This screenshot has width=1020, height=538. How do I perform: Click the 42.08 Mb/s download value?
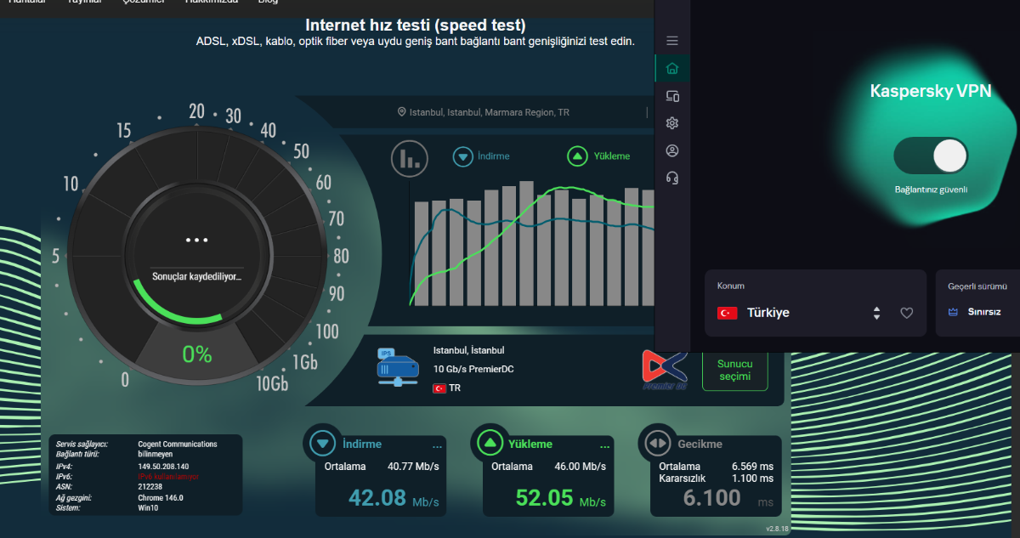coord(394,498)
